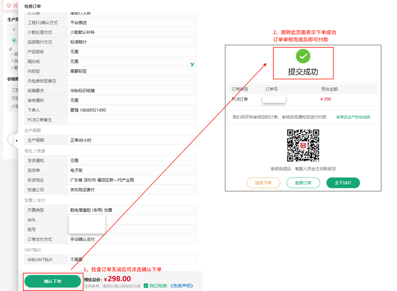Click the pin icon below the radio button

click(x=11, y=49)
